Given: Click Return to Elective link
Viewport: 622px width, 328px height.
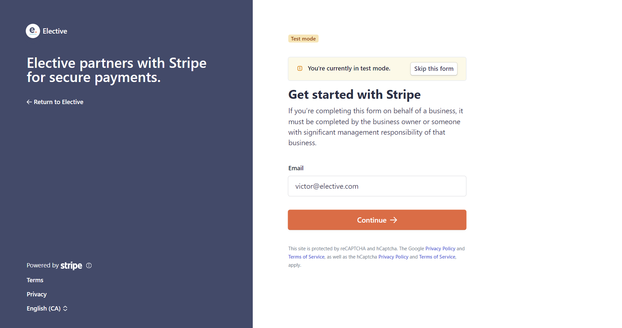Looking at the screenshot, I should [55, 102].
